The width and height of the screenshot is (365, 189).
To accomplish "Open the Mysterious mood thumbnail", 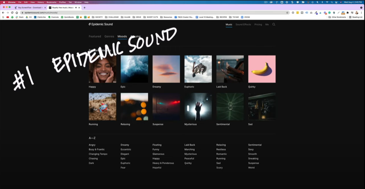I will [x=198, y=107].
